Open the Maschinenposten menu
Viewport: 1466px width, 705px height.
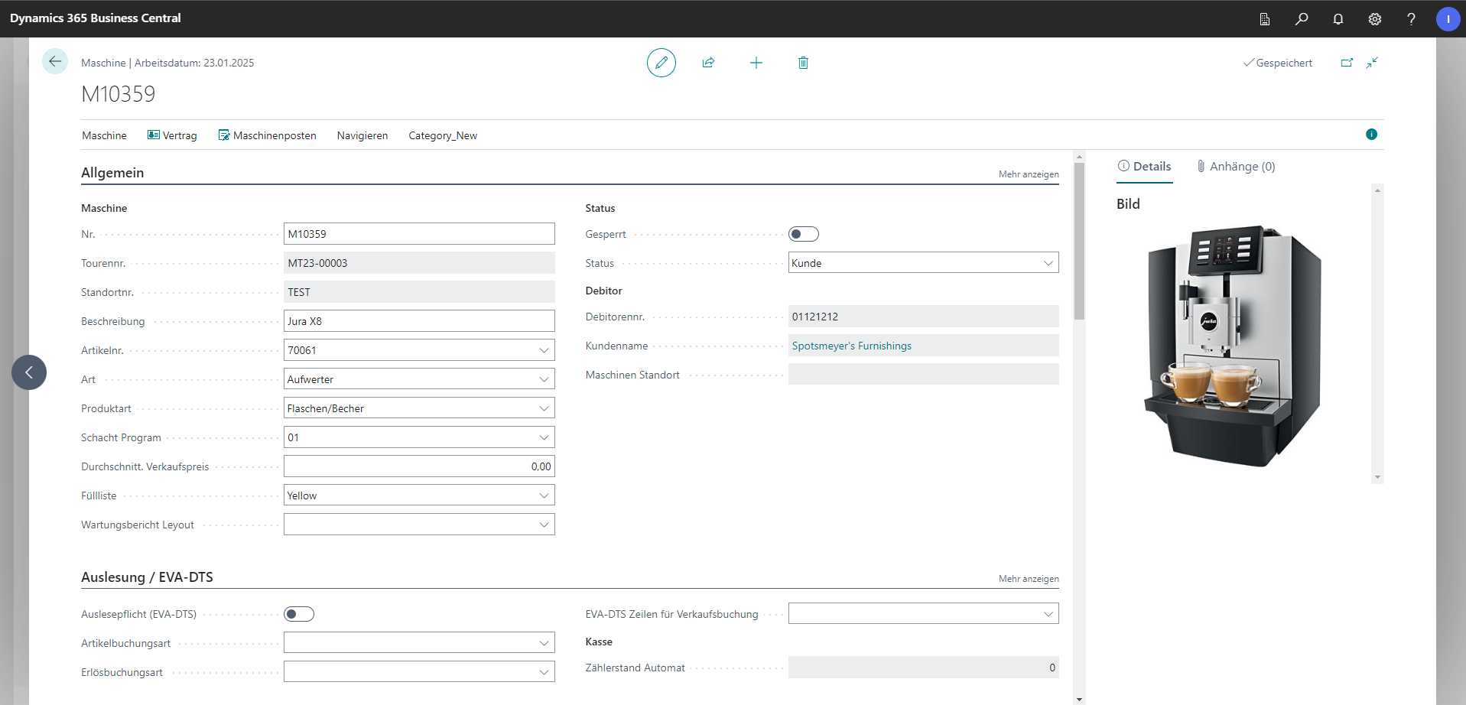click(267, 135)
